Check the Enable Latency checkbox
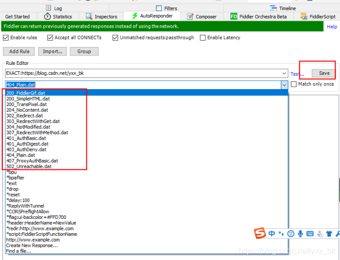 tap(203, 38)
